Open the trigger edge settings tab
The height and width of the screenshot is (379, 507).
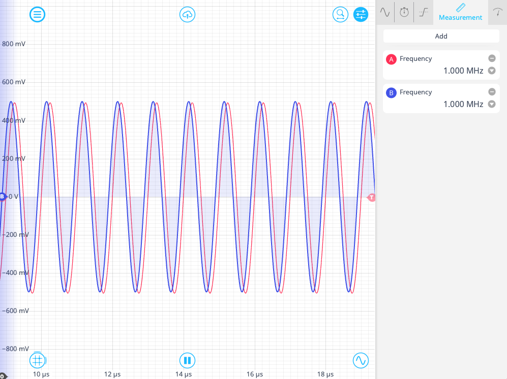point(423,12)
